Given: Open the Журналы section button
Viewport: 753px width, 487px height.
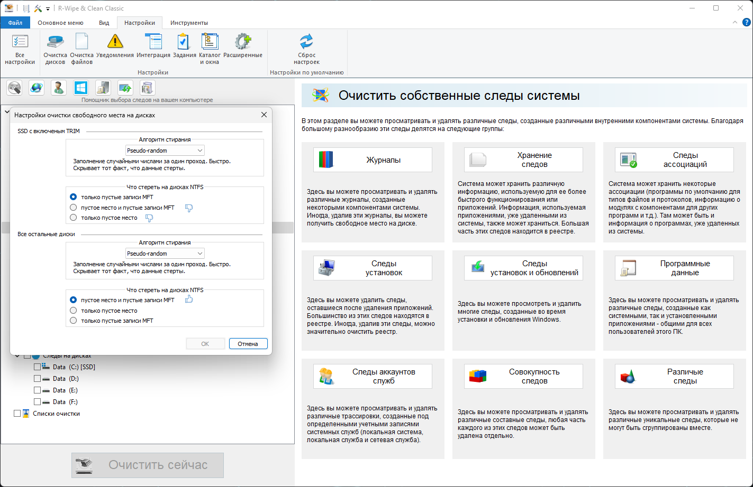Looking at the screenshot, I should [x=373, y=160].
